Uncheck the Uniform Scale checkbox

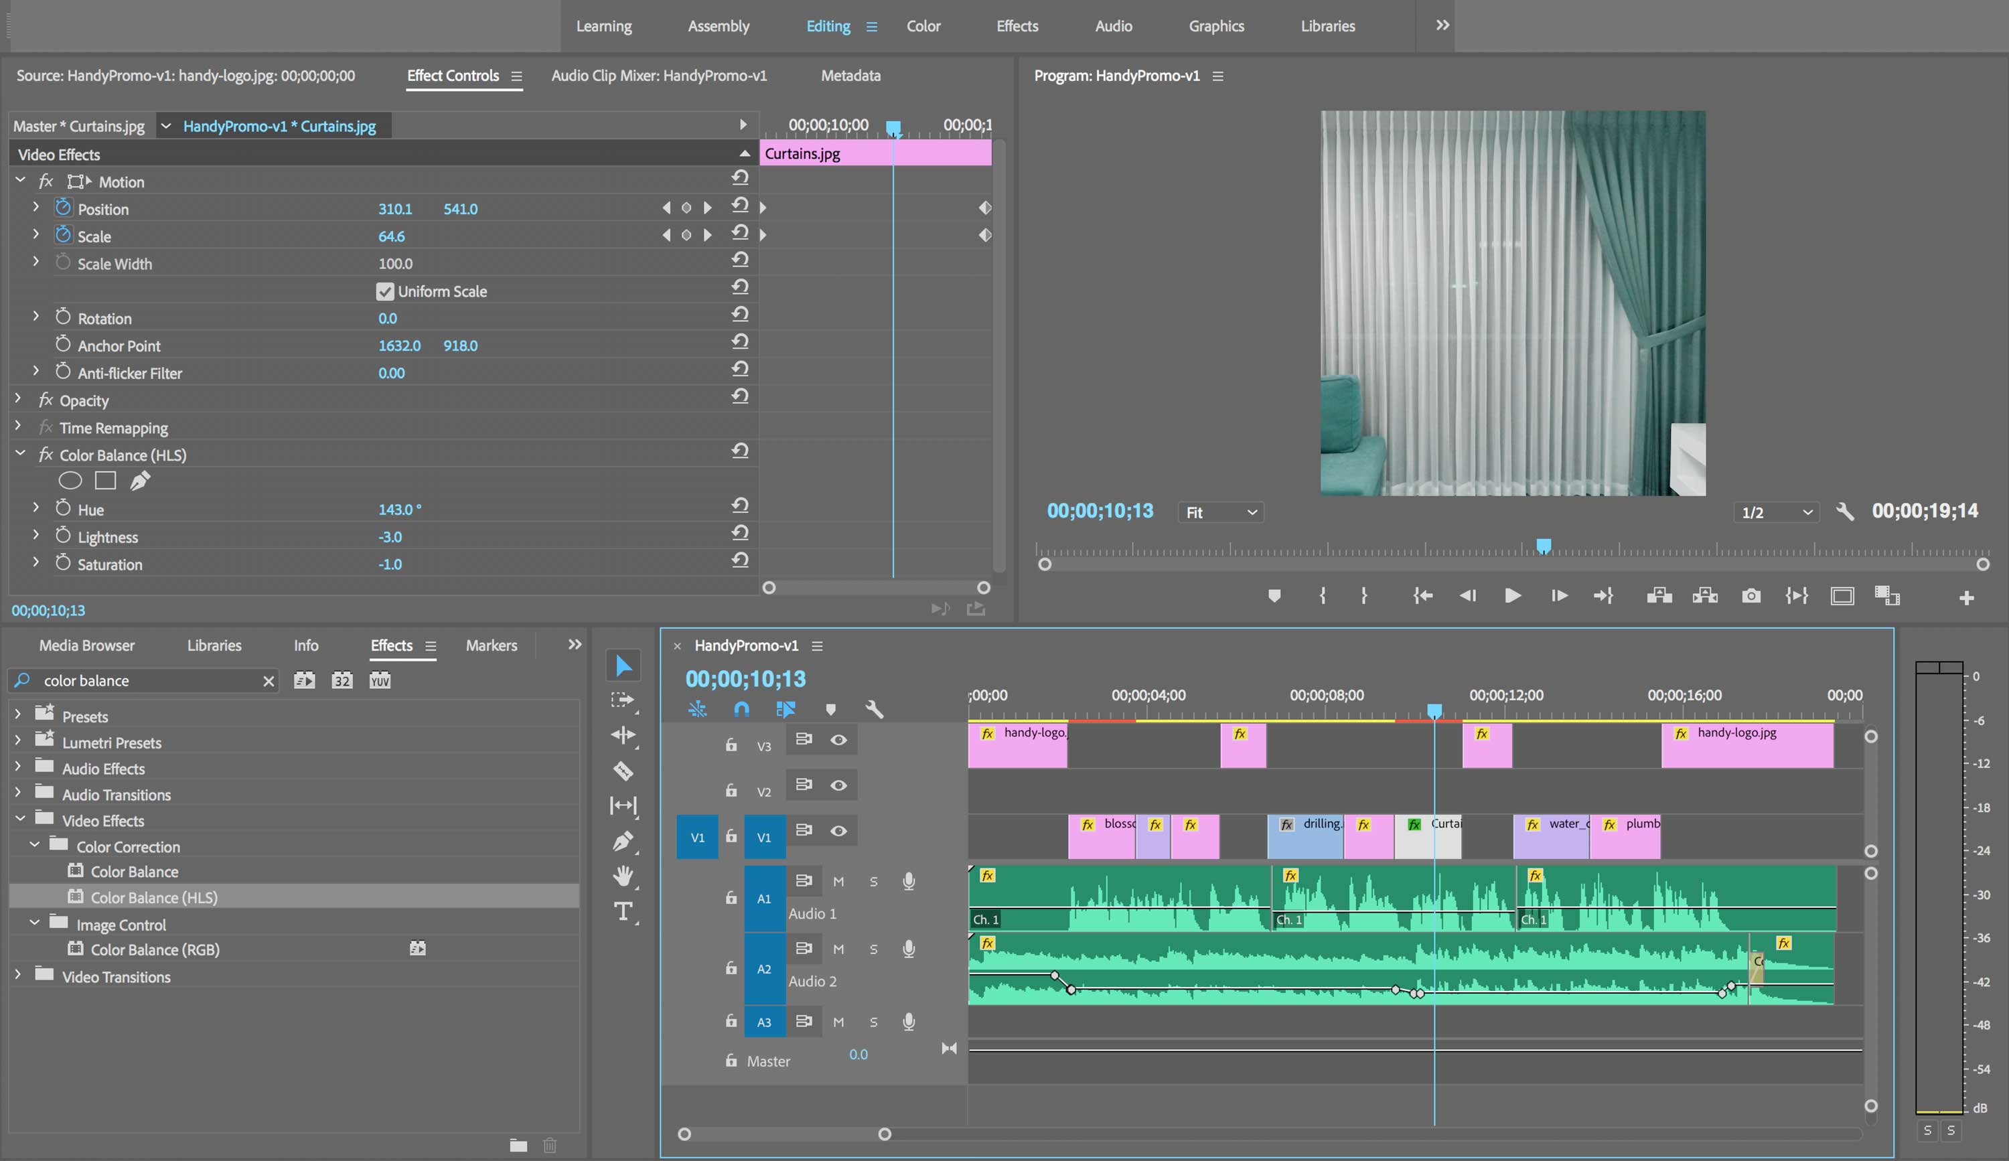pyautogui.click(x=386, y=291)
